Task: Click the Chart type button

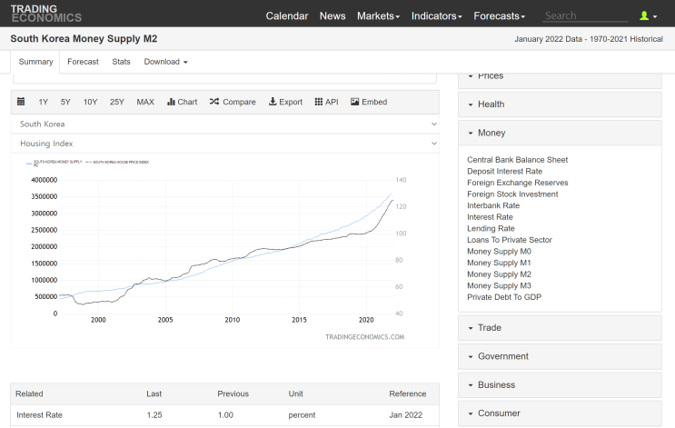Action: click(182, 102)
